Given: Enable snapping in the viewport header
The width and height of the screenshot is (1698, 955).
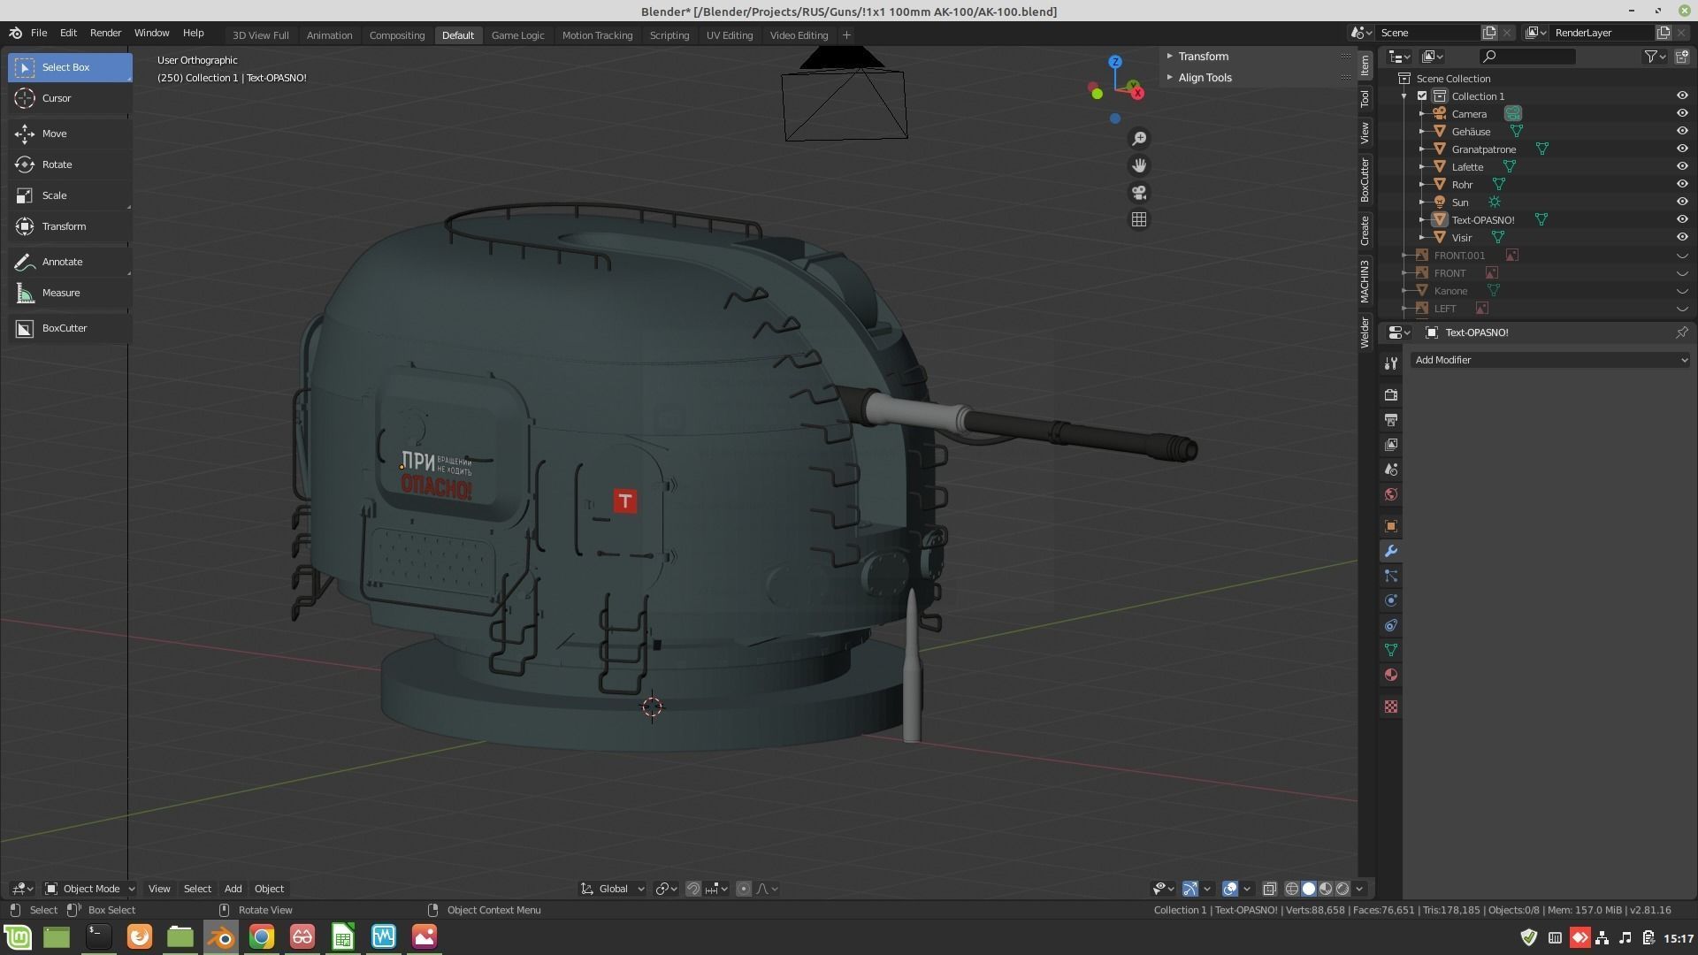Looking at the screenshot, I should click(x=693, y=889).
